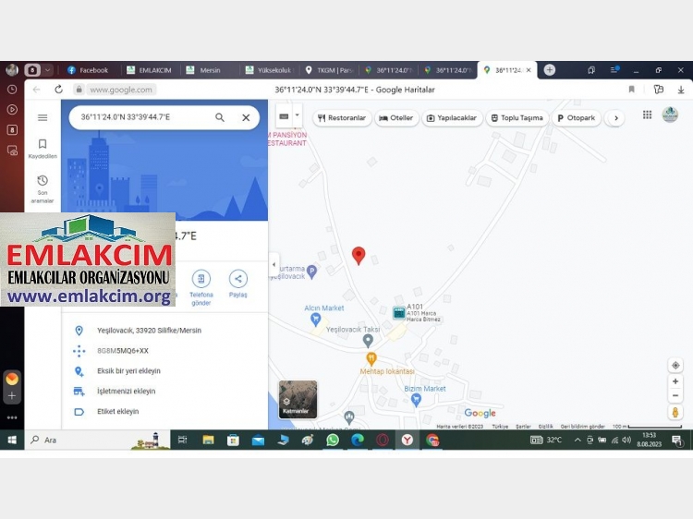Switch to the EMLAKCIM tab
This screenshot has height=519, width=693.
(x=150, y=70)
